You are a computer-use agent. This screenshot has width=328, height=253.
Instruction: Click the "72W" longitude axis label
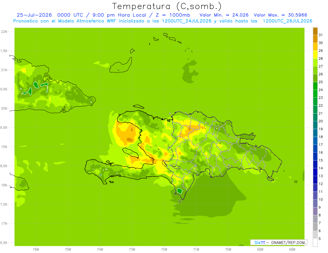tap(164, 249)
